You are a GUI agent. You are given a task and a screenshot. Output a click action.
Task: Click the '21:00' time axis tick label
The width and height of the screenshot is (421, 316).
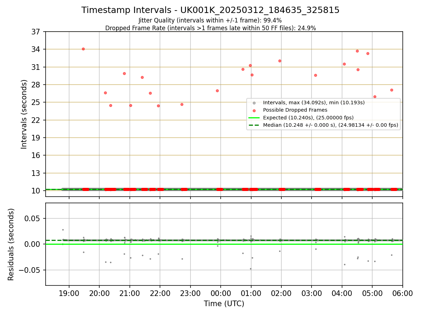(x=130, y=293)
